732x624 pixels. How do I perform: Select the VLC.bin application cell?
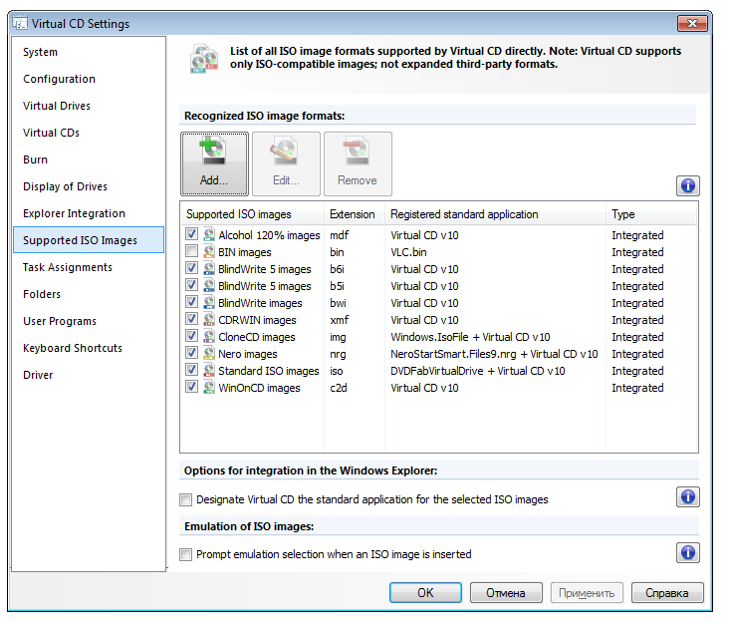[408, 252]
